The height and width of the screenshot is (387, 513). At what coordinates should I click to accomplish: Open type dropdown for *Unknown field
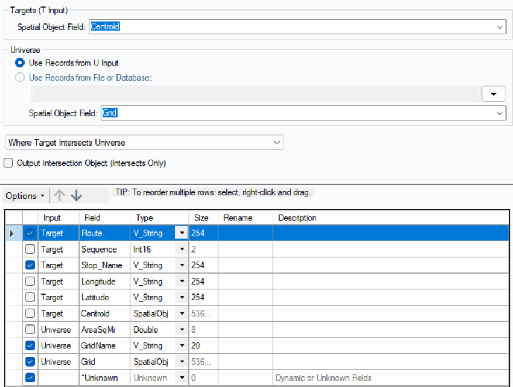coord(181,378)
